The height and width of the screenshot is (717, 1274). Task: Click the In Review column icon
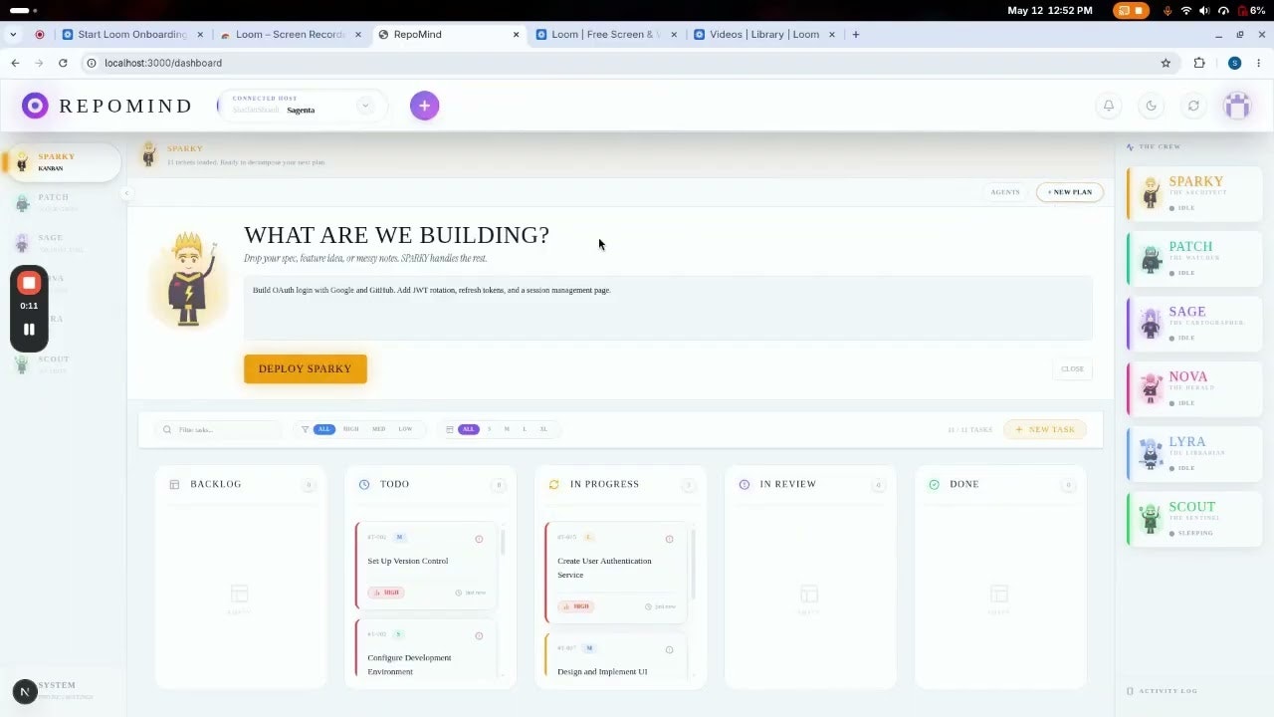[744, 484]
